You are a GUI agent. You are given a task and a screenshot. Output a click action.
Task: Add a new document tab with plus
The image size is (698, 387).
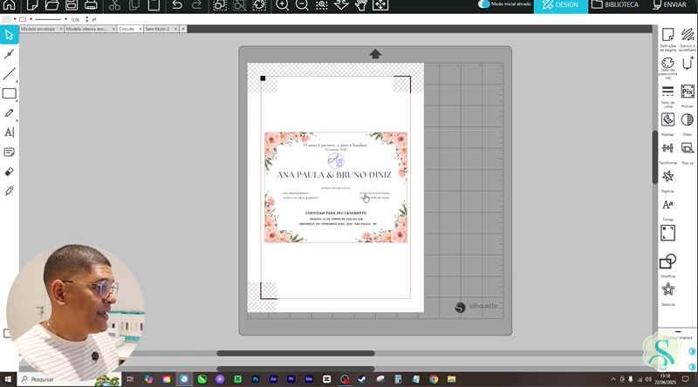(183, 29)
